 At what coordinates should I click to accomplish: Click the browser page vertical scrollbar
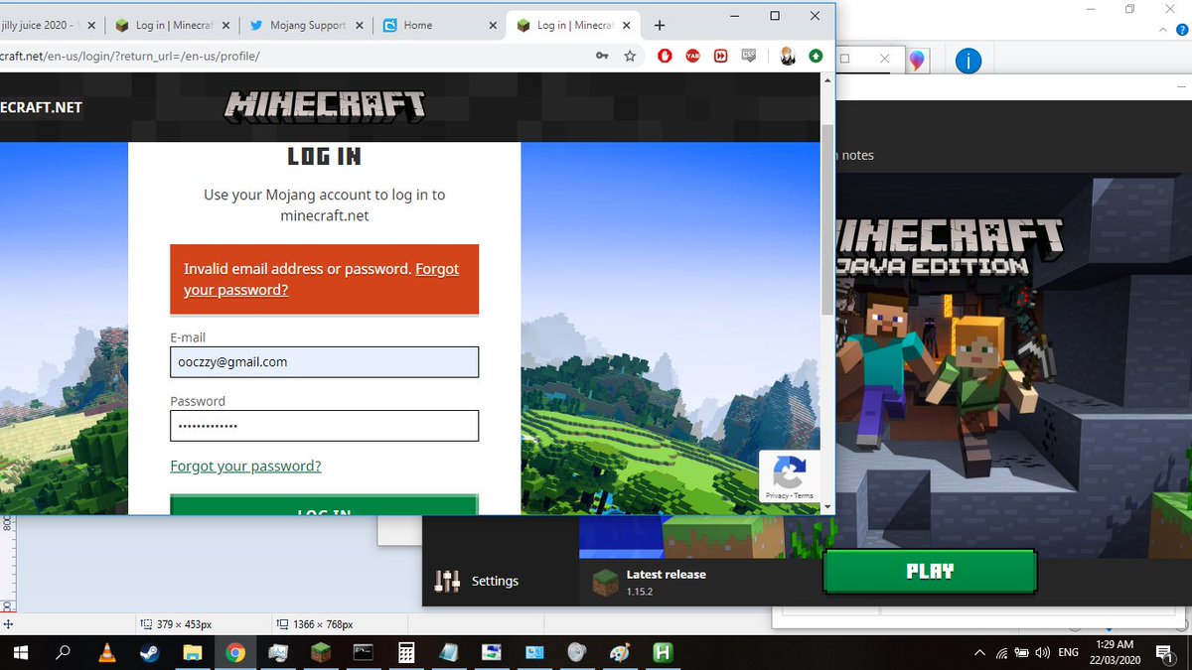coord(827,218)
